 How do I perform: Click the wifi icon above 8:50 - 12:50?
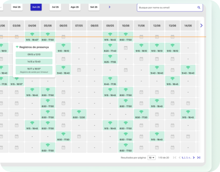pyautogui.click(x=79, y=112)
